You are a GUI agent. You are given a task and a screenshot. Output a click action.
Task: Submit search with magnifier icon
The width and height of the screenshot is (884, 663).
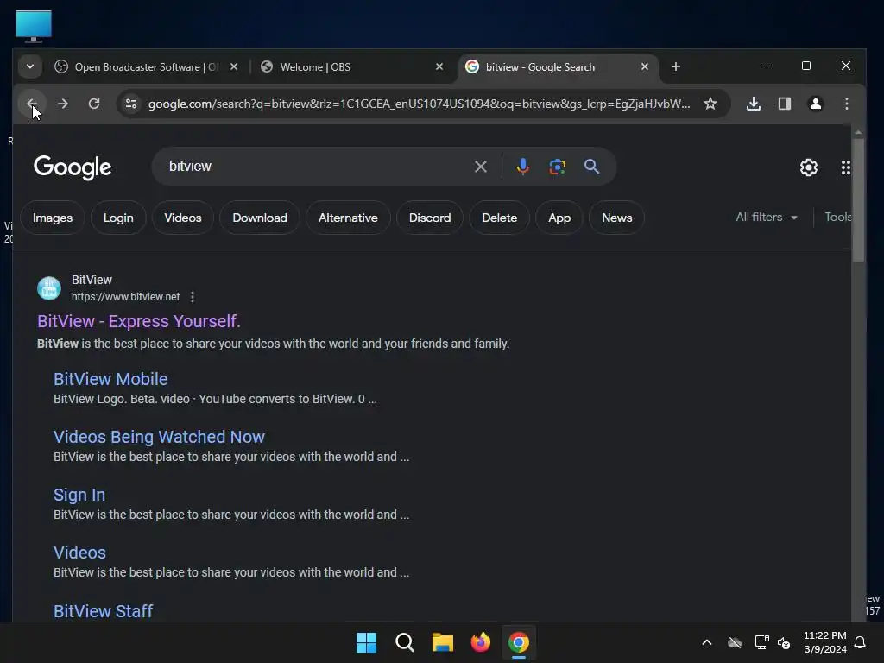[591, 167]
